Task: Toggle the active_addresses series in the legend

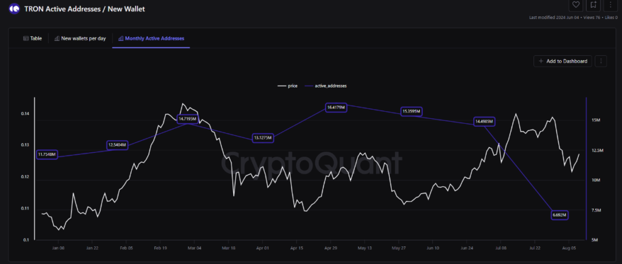Action: 326,86
